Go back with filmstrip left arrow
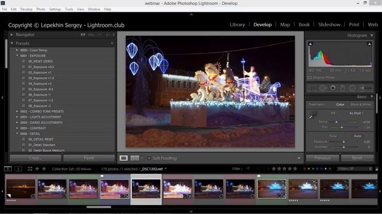 pos(37,169)
